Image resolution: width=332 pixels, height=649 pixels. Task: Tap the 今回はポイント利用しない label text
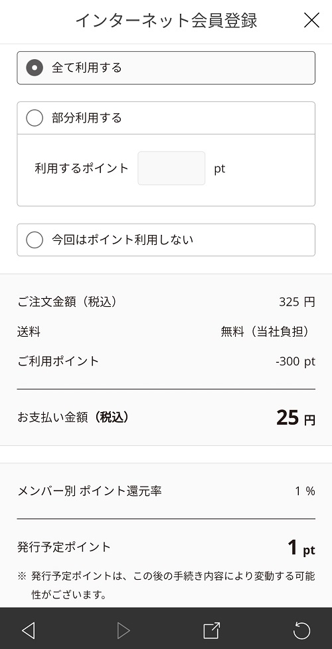point(123,240)
